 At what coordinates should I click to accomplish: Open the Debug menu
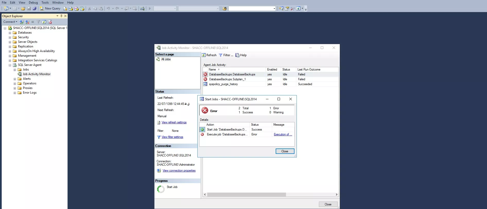33,3
